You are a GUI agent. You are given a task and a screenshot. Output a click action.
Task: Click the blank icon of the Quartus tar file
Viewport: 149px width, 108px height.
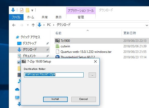pyautogui.click(x=58, y=52)
